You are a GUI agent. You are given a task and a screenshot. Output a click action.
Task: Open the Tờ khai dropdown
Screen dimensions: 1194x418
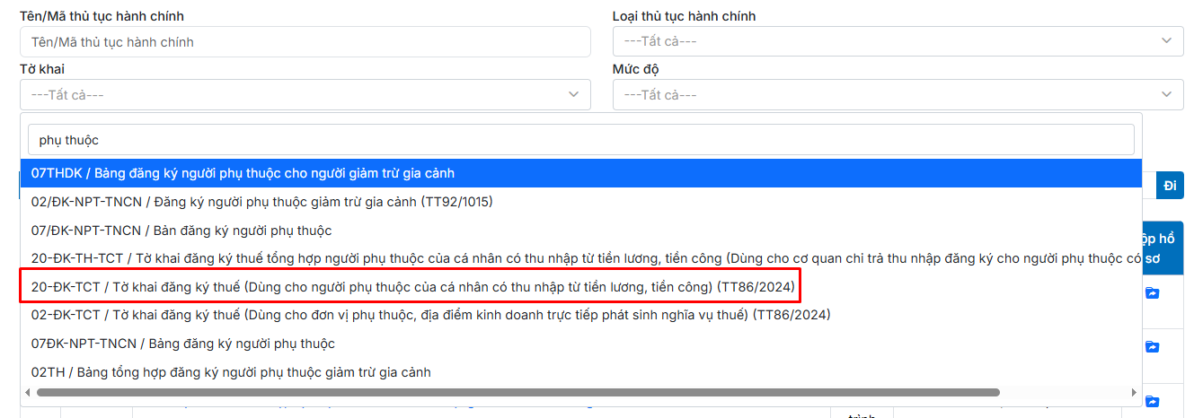pos(305,94)
